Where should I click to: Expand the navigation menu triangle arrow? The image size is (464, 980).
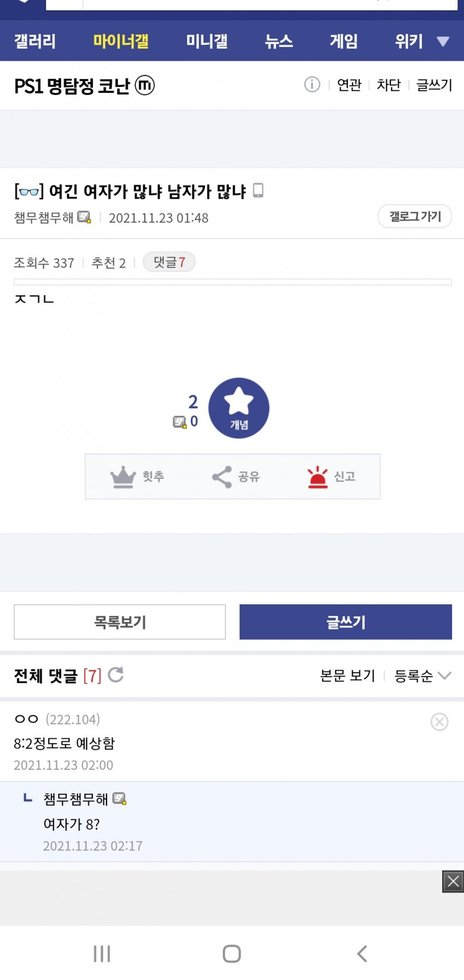[x=443, y=41]
